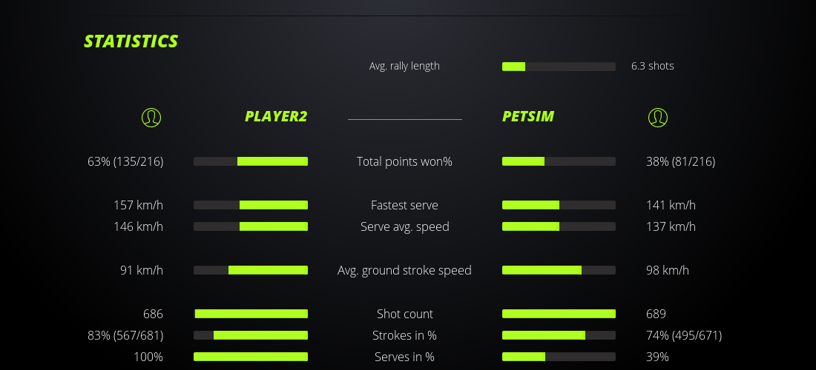816x370 pixels.
Task: Click PLAYER2 shot count bar
Action: coord(251,314)
